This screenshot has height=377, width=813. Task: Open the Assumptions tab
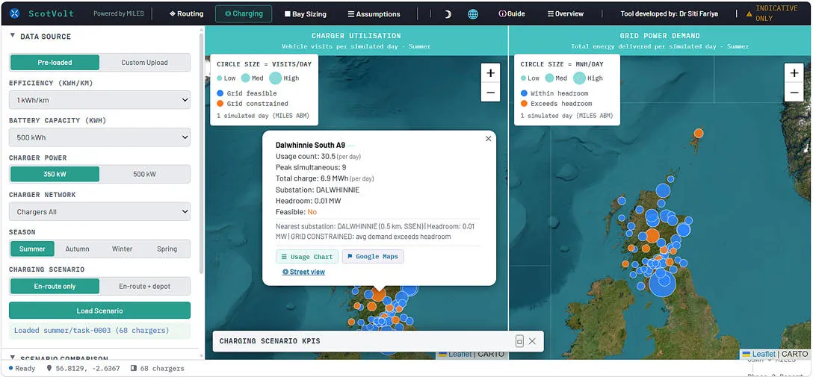pyautogui.click(x=374, y=14)
